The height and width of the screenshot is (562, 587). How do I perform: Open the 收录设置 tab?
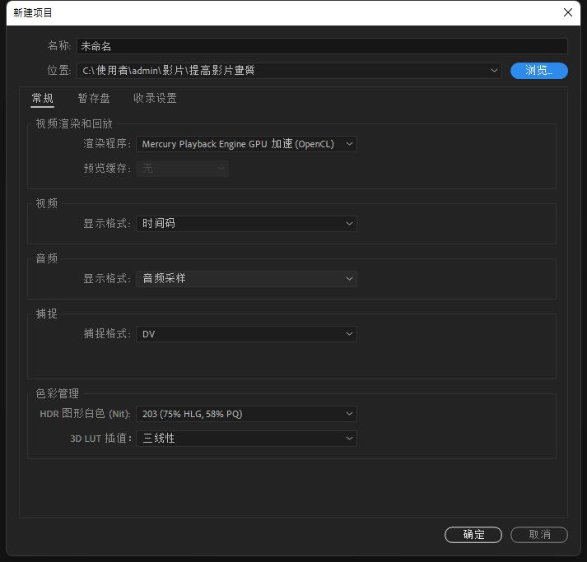pyautogui.click(x=155, y=99)
